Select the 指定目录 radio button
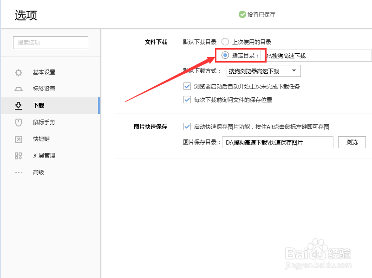 (x=225, y=55)
